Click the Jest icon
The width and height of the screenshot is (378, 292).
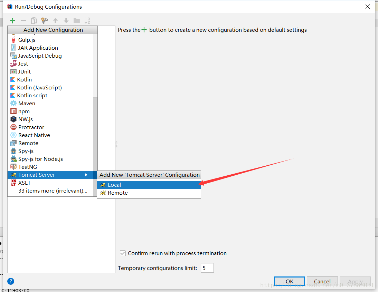[x=13, y=64]
